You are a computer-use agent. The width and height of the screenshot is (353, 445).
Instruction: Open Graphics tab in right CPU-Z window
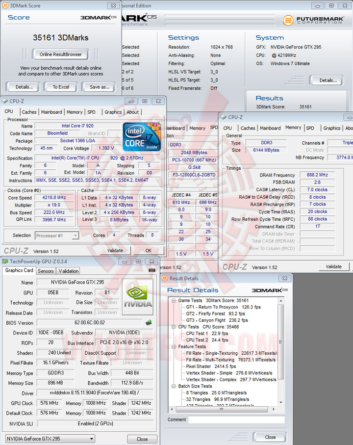point(332,128)
